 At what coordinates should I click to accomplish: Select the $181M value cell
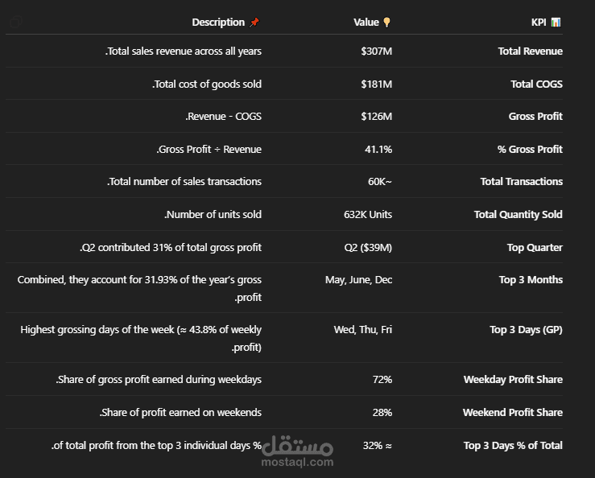376,84
